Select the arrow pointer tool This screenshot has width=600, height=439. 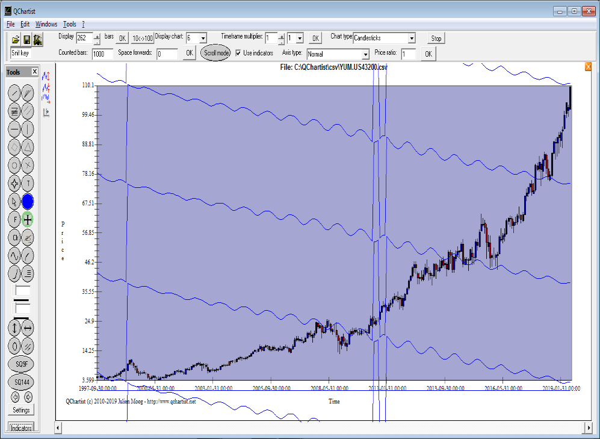(14, 201)
